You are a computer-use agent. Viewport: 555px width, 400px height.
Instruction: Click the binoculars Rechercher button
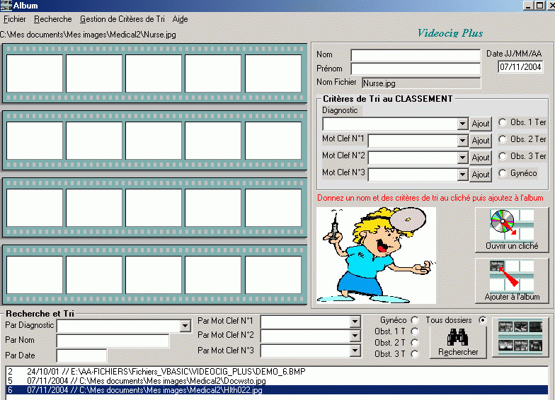coord(458,342)
